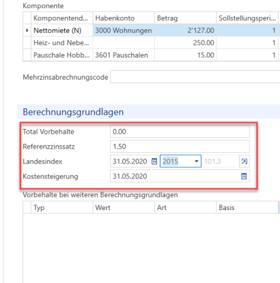
Task: Click the Art column header
Action: tap(185, 207)
